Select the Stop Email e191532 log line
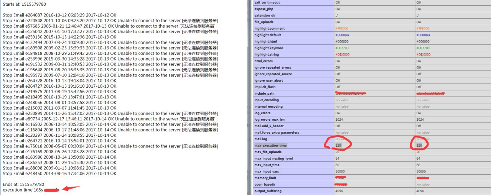The height and width of the screenshot is (195, 491). (110, 64)
